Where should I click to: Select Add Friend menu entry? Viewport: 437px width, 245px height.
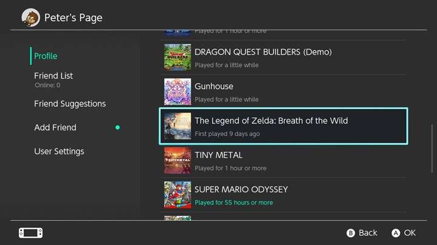pyautogui.click(x=55, y=128)
